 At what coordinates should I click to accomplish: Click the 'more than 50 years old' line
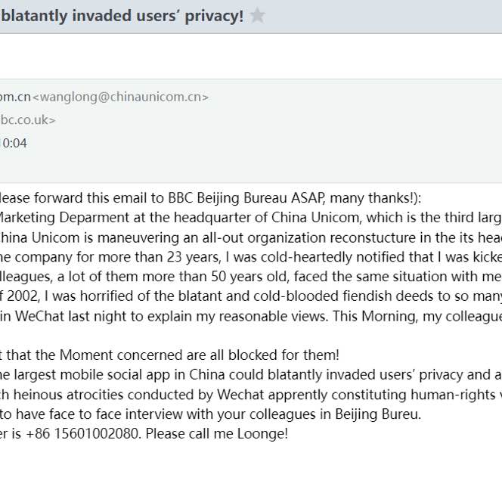[251, 277]
